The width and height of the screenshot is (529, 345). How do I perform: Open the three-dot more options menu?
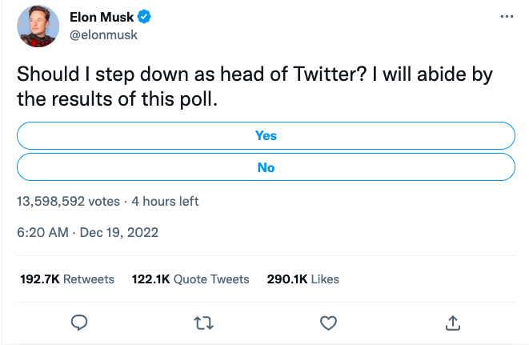click(x=505, y=17)
